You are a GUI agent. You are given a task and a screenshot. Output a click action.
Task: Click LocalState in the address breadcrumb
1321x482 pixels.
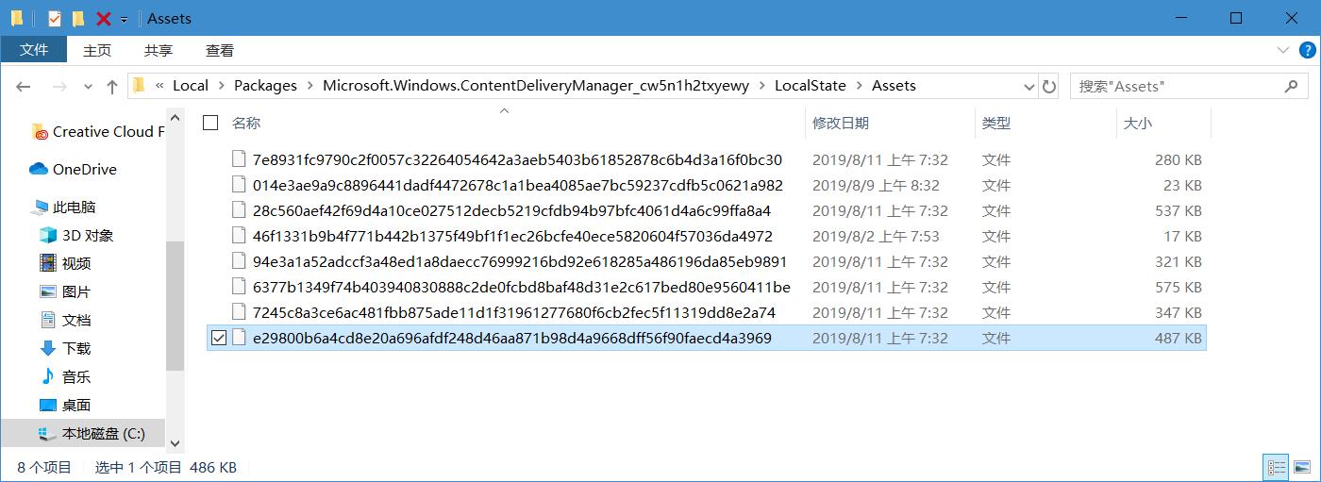point(810,86)
